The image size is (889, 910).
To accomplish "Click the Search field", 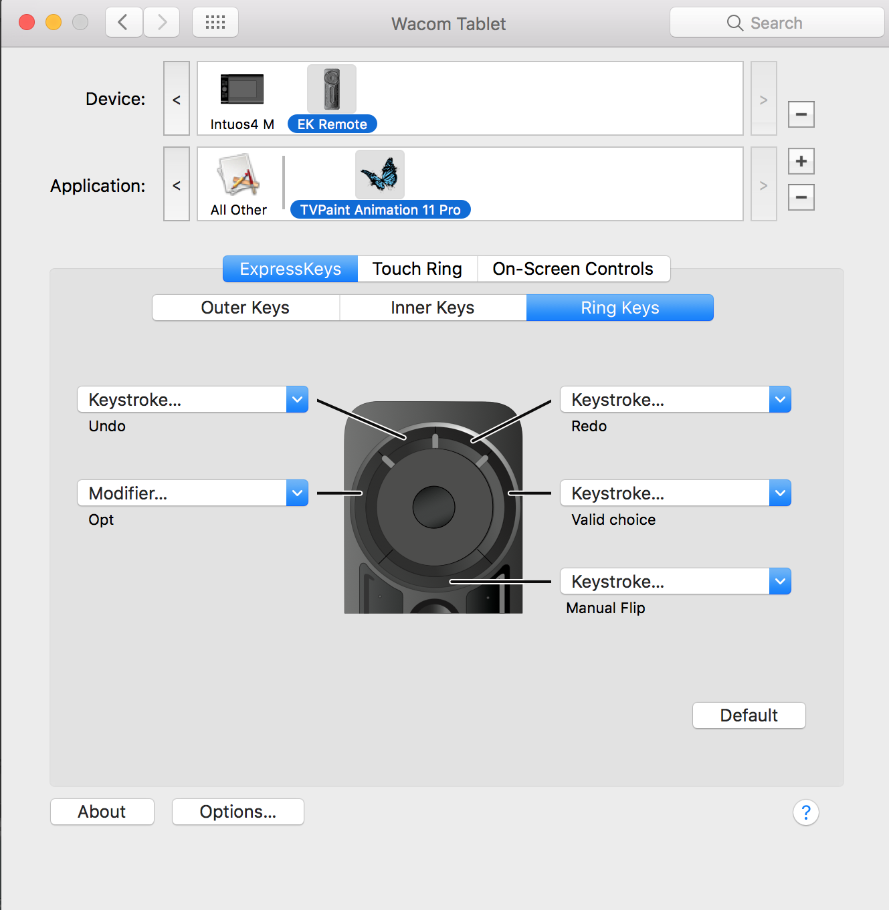I will 777,23.
